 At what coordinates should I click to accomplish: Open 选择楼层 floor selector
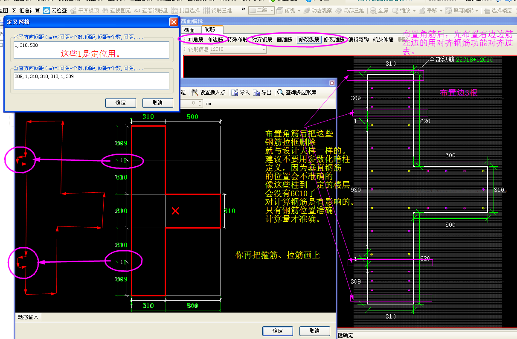(498, 10)
